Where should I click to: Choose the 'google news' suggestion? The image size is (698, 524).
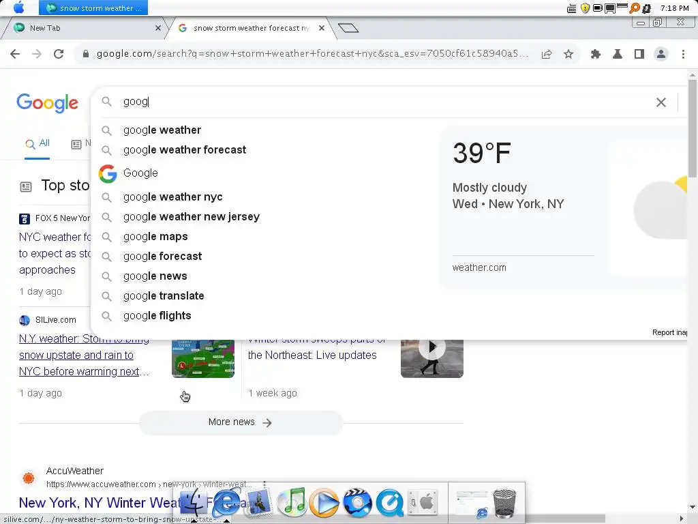click(x=155, y=276)
